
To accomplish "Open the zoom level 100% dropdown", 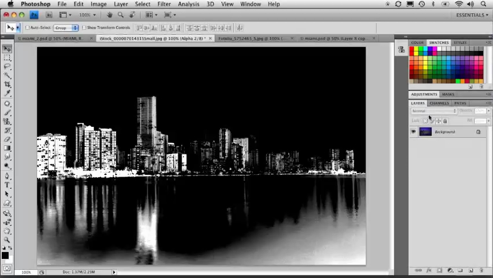I will (87, 15).
